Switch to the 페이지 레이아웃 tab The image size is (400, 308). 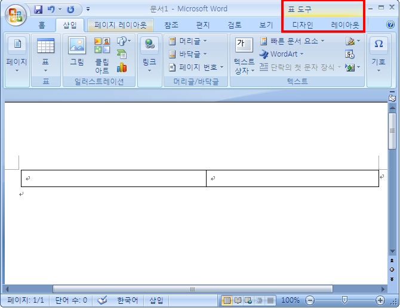coord(120,25)
